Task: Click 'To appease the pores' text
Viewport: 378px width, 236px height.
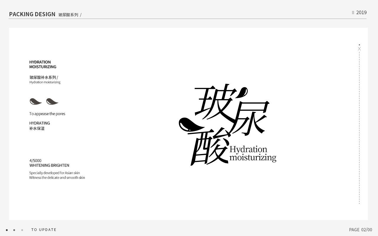Action: [47, 114]
